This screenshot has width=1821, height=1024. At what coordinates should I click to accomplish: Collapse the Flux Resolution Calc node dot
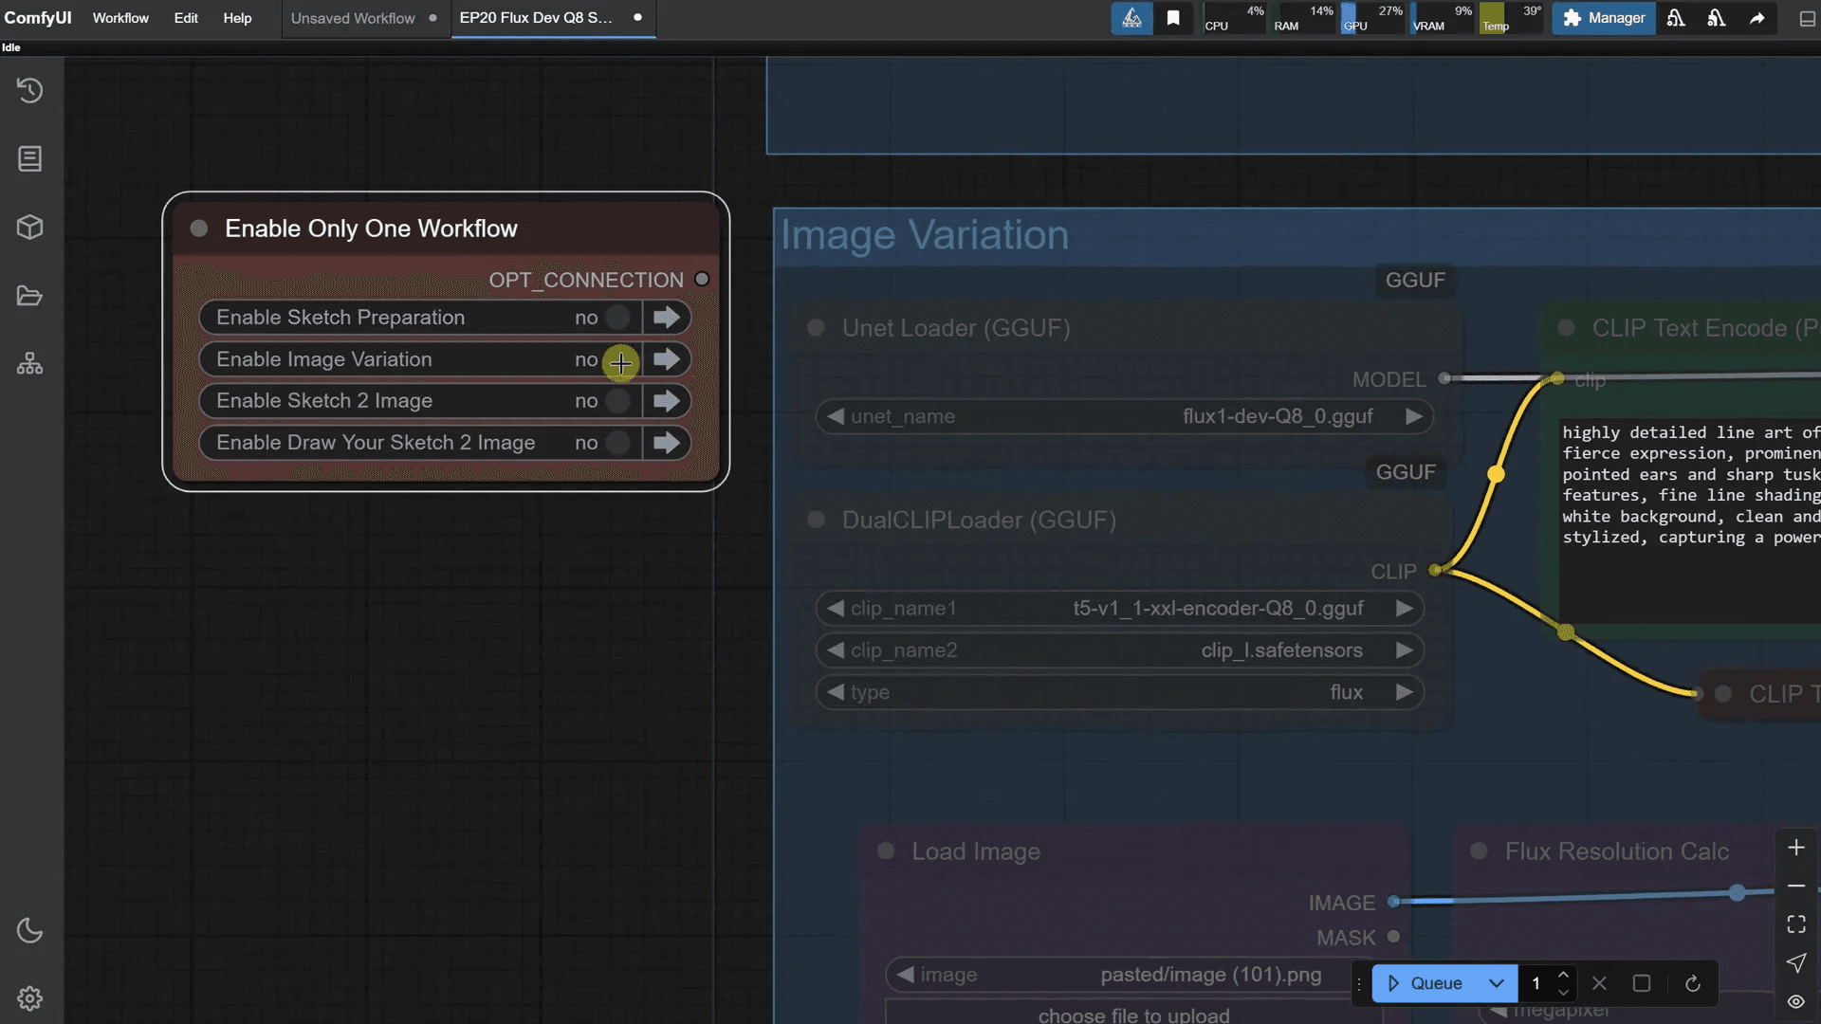[x=1479, y=850]
